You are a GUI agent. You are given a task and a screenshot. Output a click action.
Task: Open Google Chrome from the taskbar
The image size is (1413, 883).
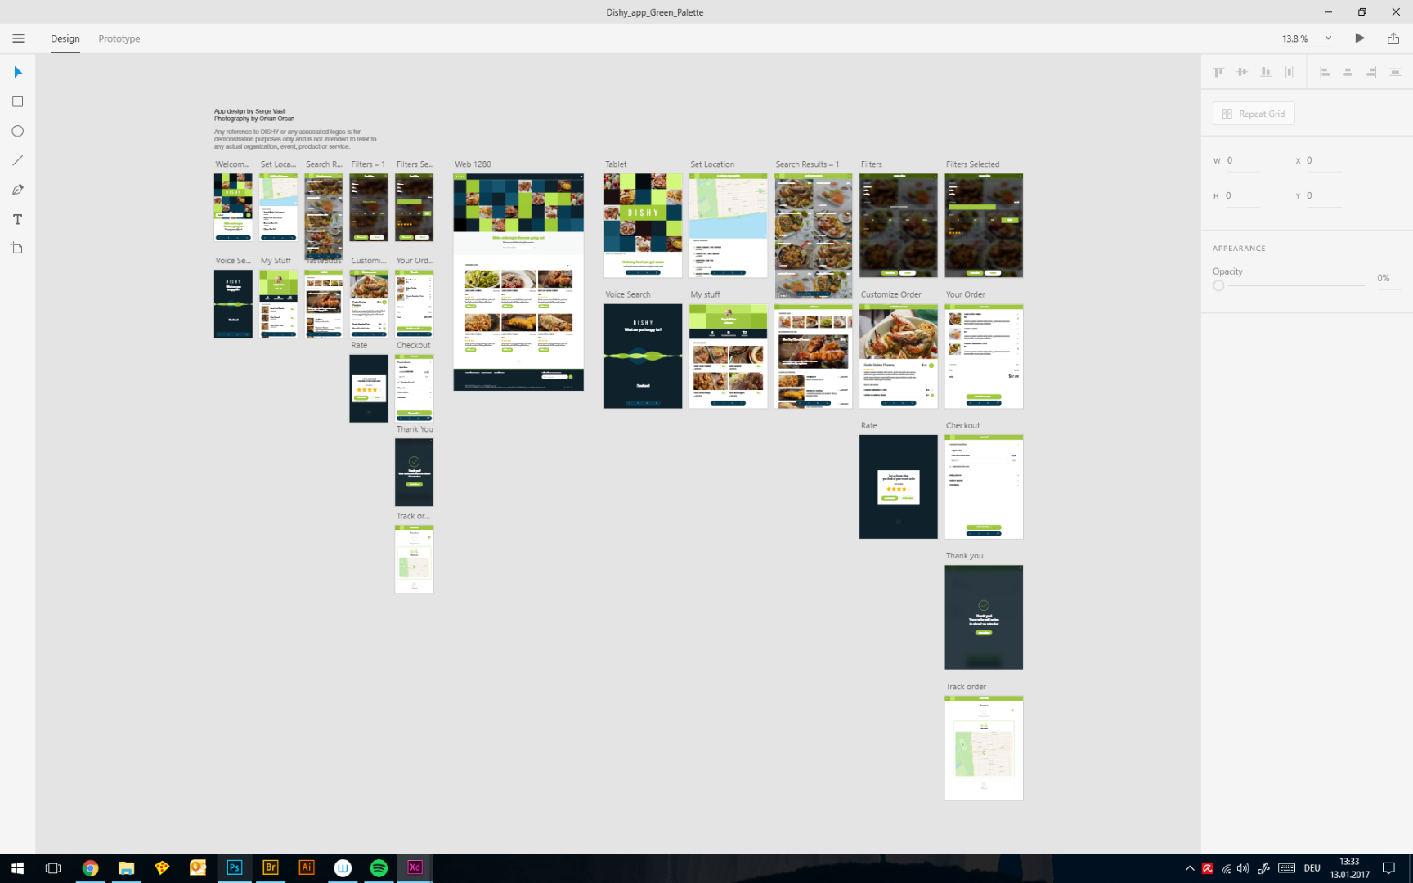[x=90, y=868]
